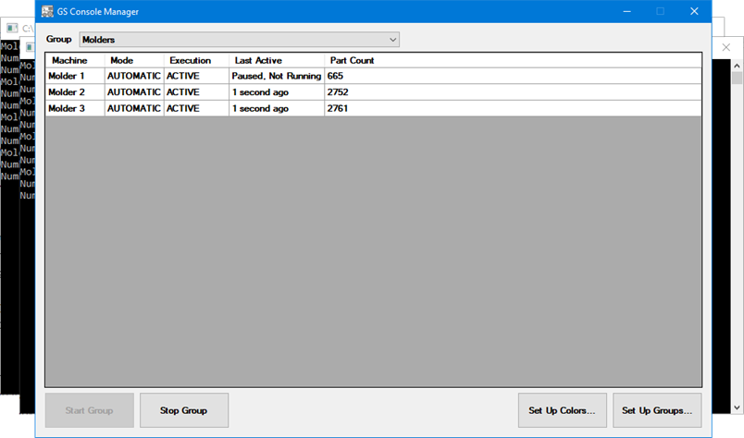
Task: Click part count 2761 cell
Action: (x=338, y=108)
